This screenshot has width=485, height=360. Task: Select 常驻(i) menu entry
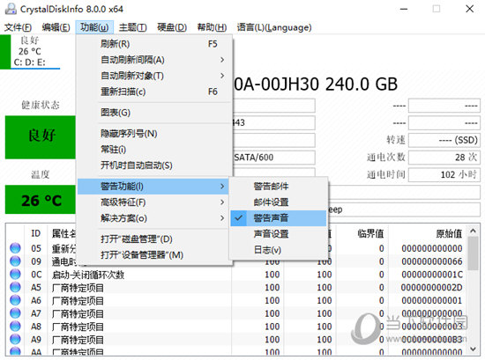(154, 150)
